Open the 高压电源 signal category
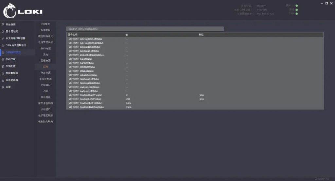This screenshot has height=181, width=335. click(x=45, y=61)
